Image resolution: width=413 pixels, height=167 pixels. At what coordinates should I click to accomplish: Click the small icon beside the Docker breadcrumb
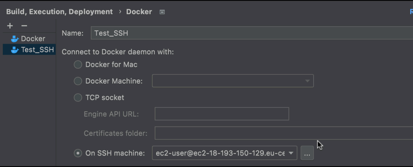162,12
